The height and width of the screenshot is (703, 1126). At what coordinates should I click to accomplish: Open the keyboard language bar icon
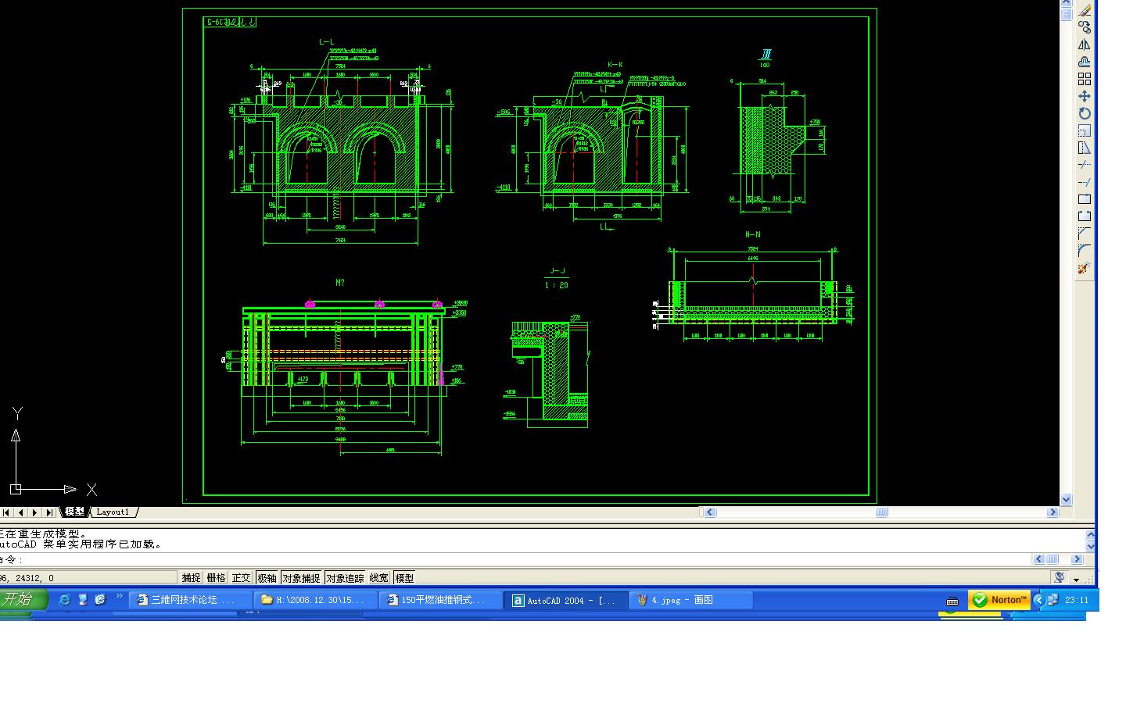click(x=952, y=601)
